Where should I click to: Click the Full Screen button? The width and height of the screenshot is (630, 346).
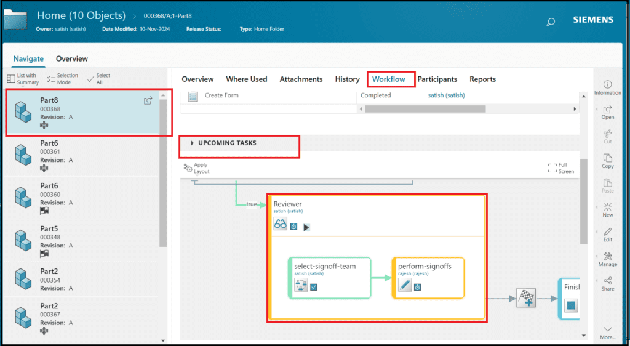click(552, 167)
